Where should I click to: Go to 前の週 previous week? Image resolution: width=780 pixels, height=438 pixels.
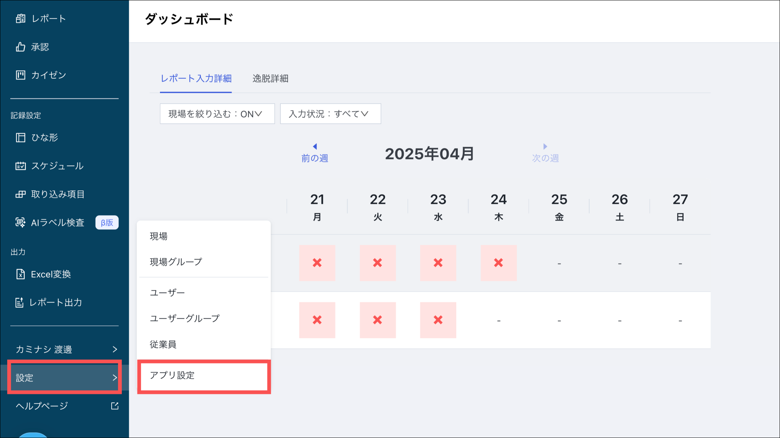[x=315, y=153]
